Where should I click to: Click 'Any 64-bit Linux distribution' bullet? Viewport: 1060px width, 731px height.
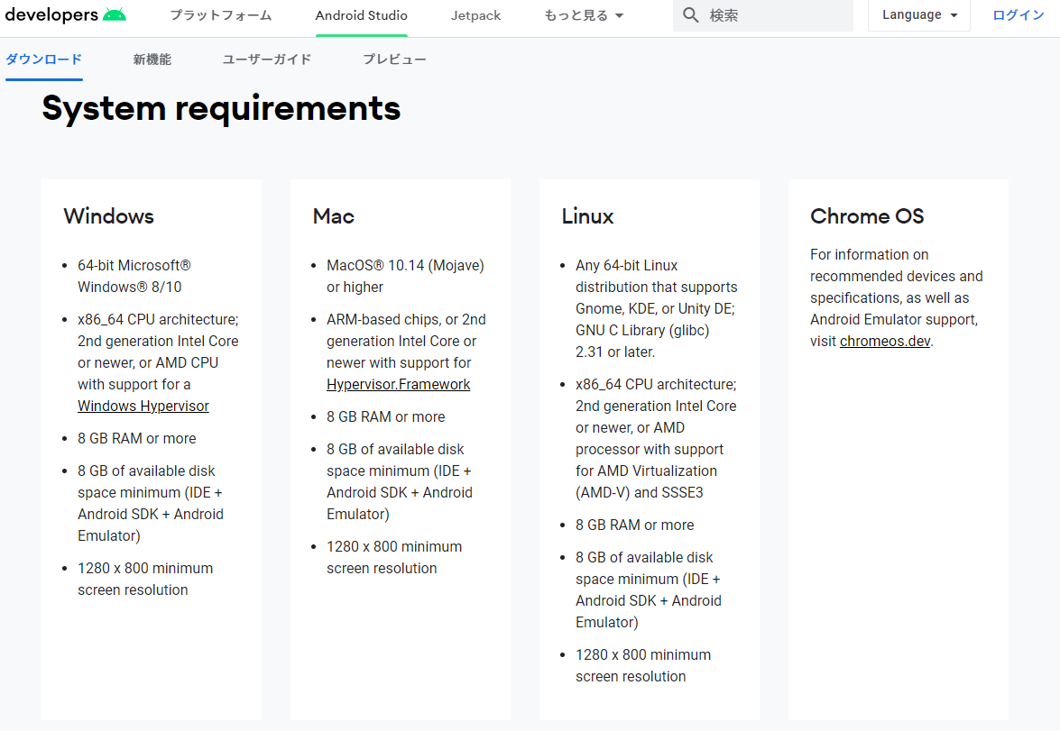[x=657, y=309]
